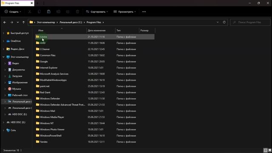
Task: Collapse Этот компьютер tree node
Action: pyautogui.click(x=3, y=57)
